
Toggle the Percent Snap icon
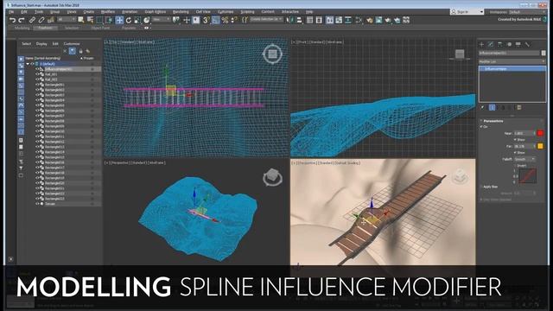click(x=225, y=20)
